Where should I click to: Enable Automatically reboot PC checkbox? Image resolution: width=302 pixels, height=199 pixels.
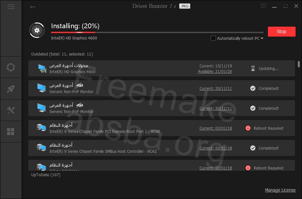click(213, 38)
